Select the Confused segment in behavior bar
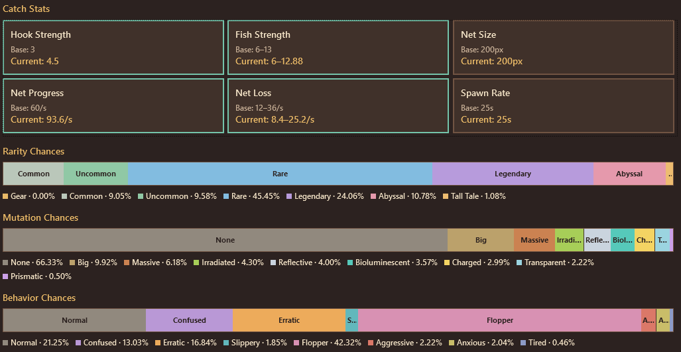Viewport: 681px width, 352px height. click(190, 320)
